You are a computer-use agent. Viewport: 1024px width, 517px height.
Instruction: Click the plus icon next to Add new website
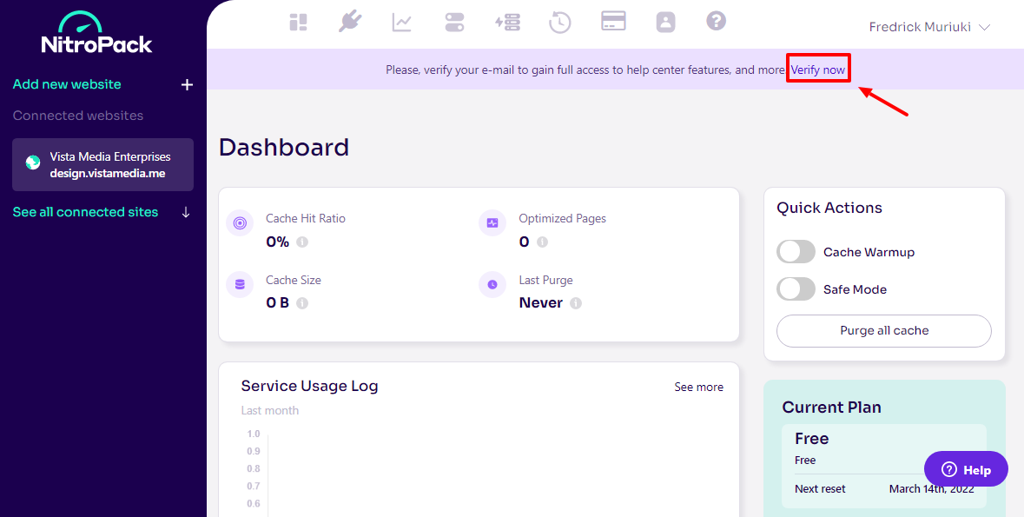tap(186, 84)
